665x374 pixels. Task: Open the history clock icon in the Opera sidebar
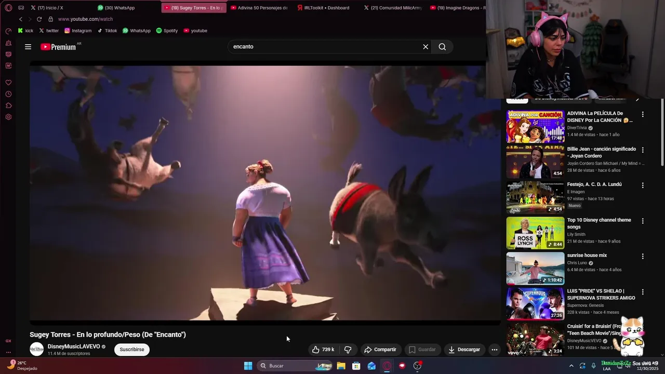coord(8,94)
